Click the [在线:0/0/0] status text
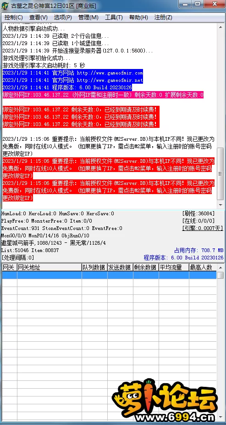226x425 pixels. 198,221
